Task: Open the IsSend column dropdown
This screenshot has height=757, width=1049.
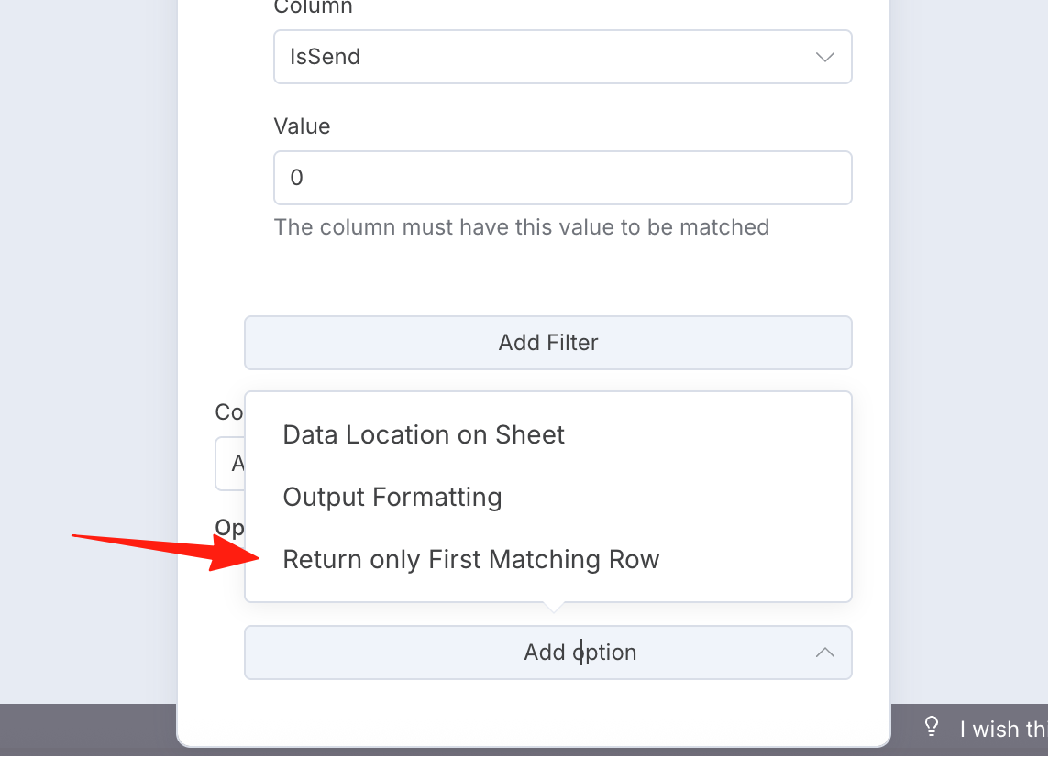Action: [563, 57]
